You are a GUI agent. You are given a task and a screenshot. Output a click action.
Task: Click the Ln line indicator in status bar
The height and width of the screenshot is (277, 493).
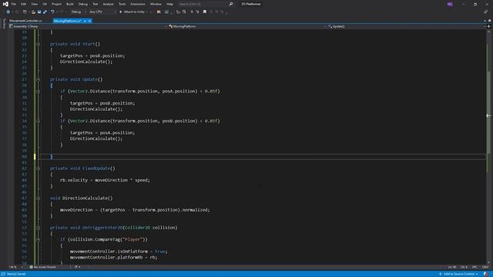(452, 267)
